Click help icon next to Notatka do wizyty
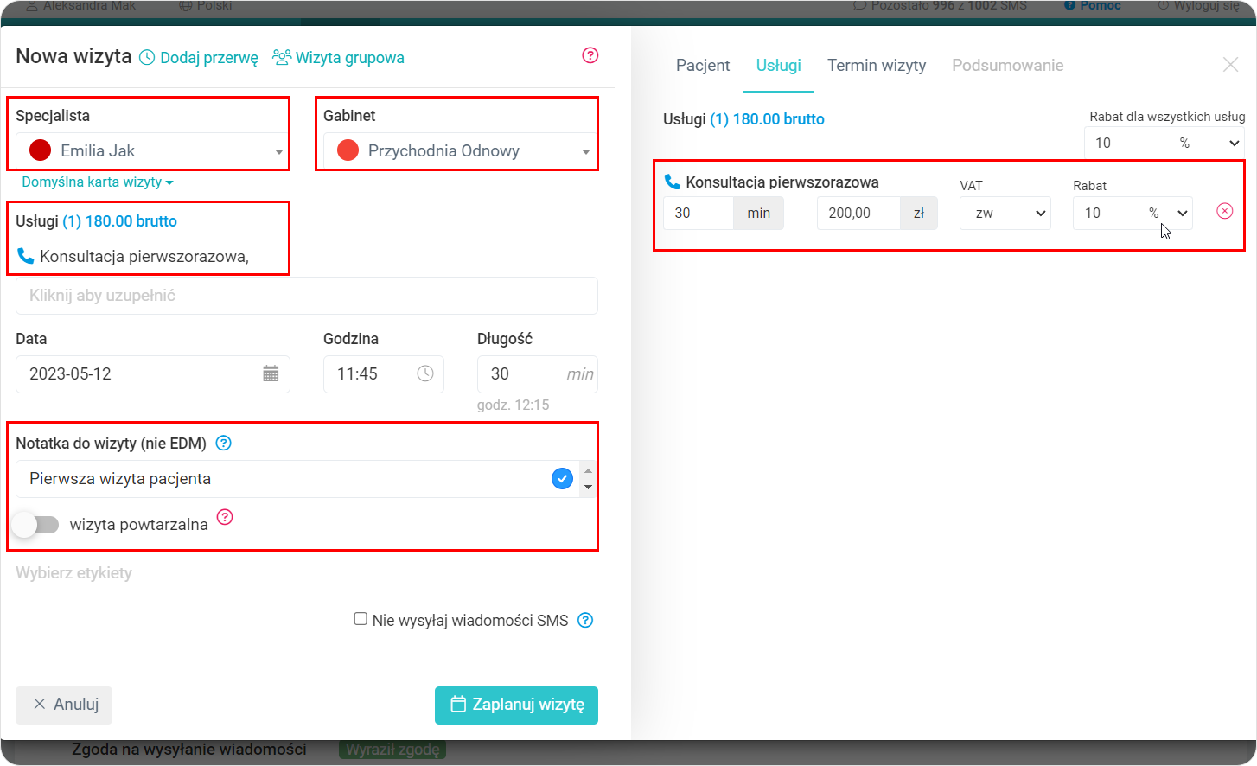 (223, 444)
